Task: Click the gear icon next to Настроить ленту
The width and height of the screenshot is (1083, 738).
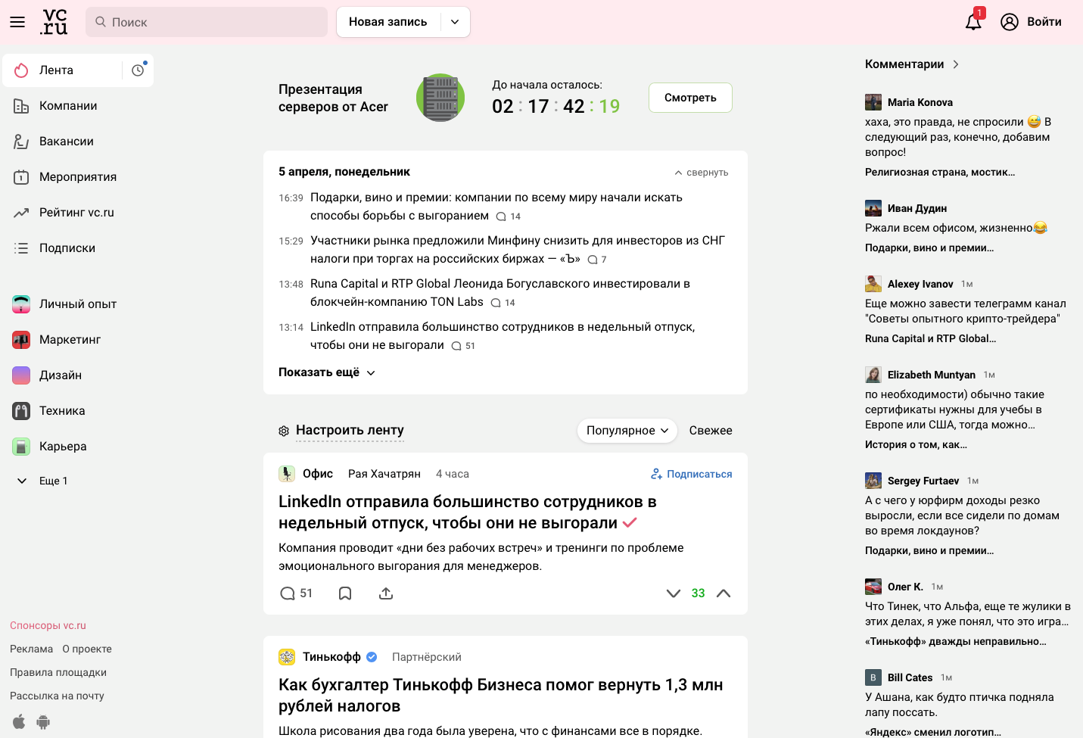Action: (x=284, y=431)
